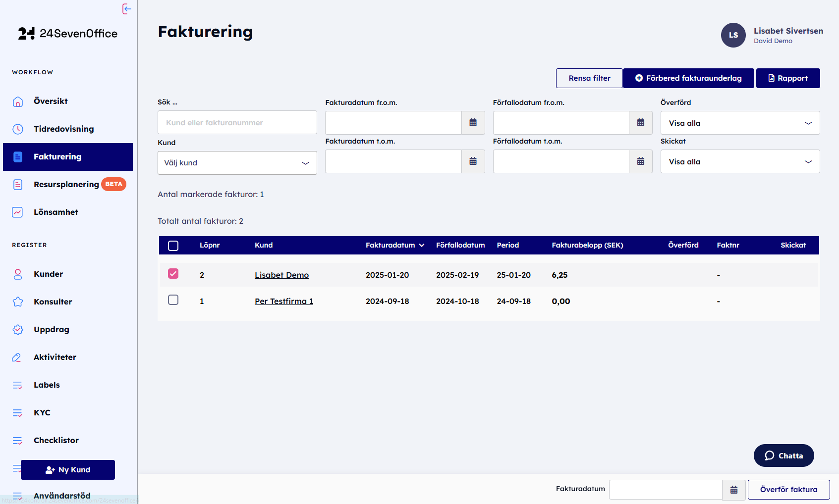Open Resursplanering from the sidebar
The width and height of the screenshot is (839, 504).
pyautogui.click(x=66, y=184)
